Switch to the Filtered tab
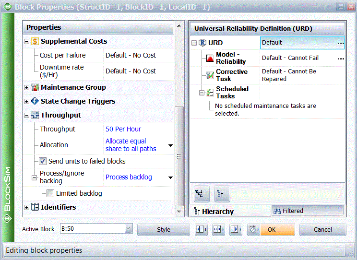The image size is (357, 260). (307, 211)
